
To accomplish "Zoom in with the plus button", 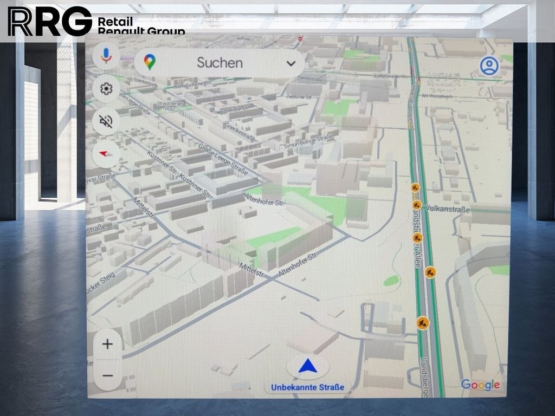I will [x=108, y=344].
